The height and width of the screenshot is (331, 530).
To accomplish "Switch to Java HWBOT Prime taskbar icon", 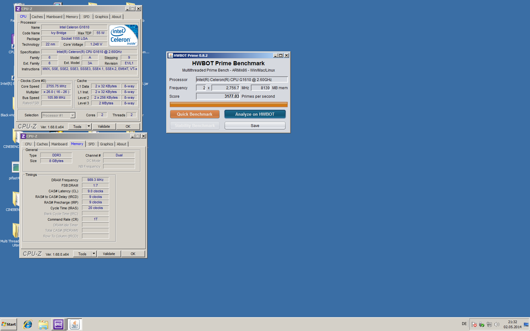I will click(75, 324).
